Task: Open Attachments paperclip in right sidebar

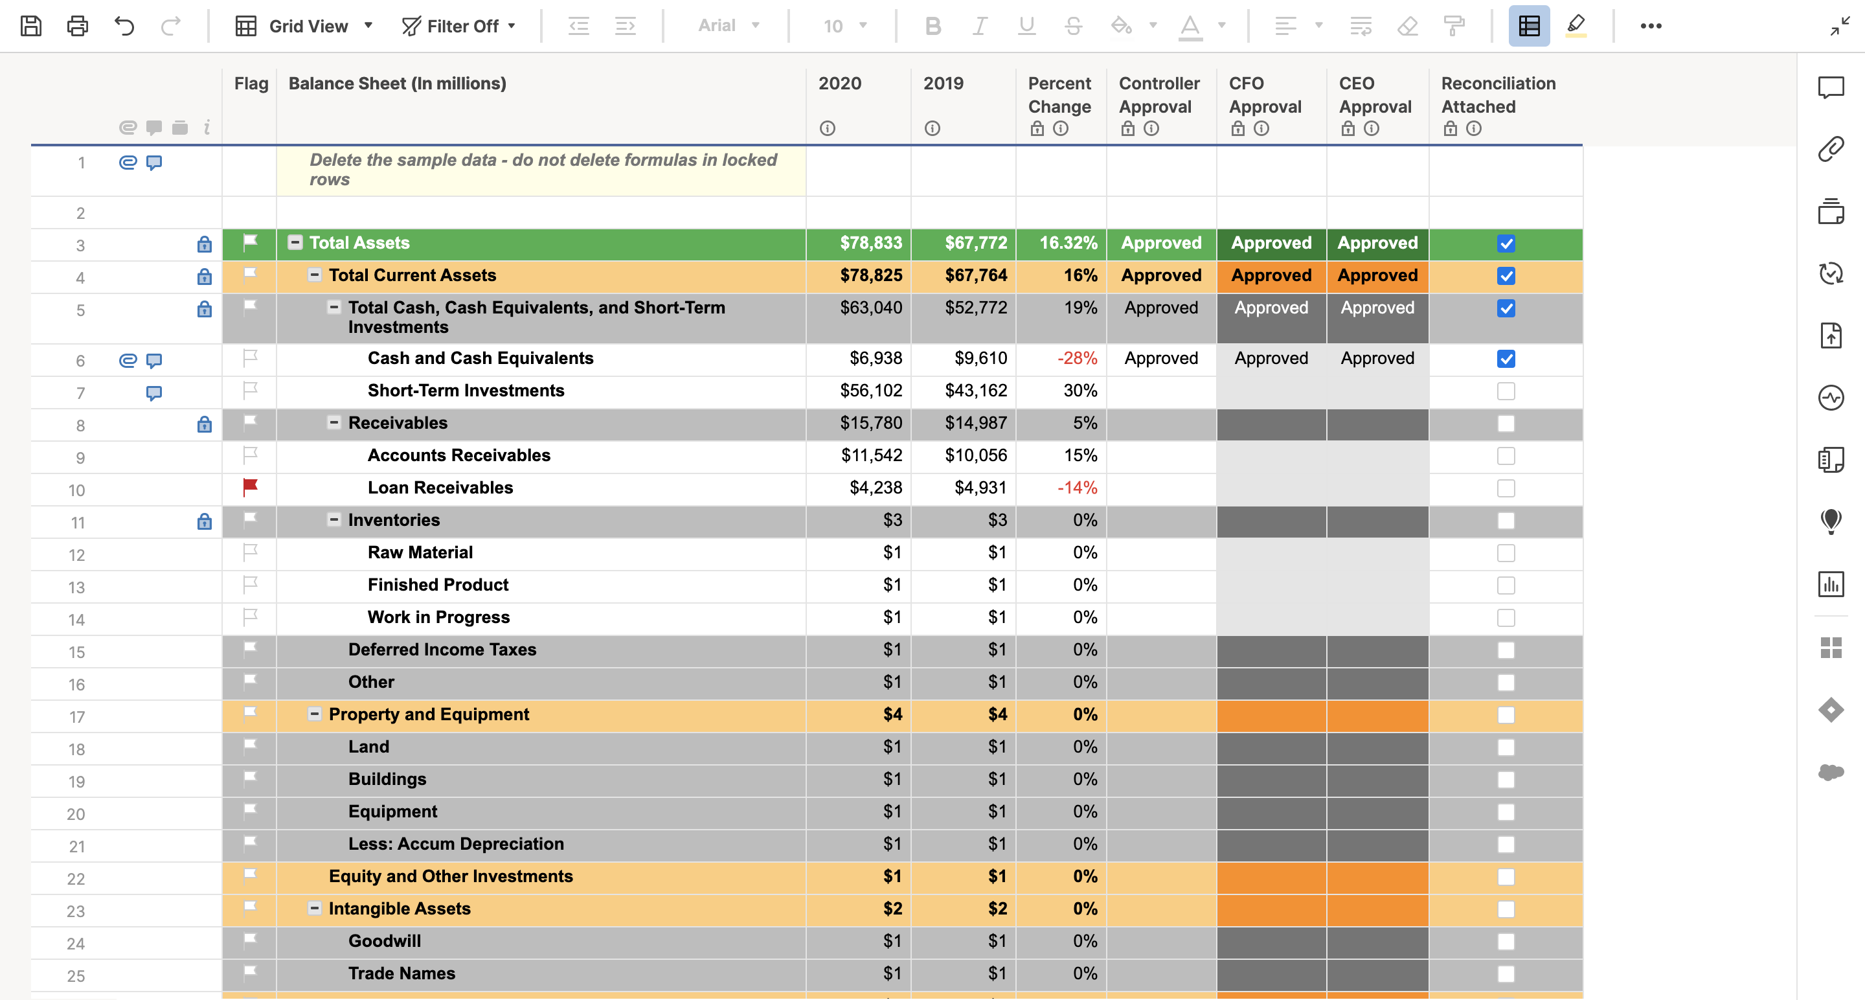Action: coord(1830,149)
